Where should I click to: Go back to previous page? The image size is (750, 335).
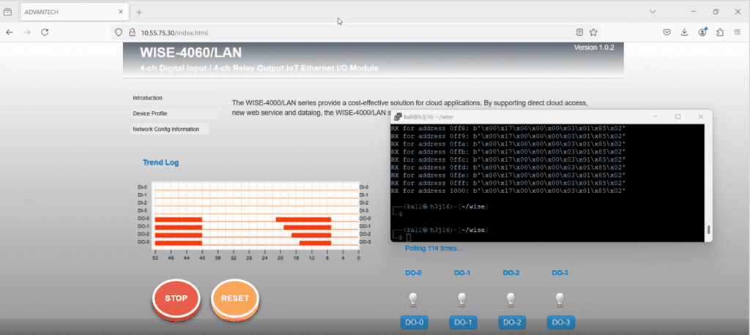[x=10, y=32]
